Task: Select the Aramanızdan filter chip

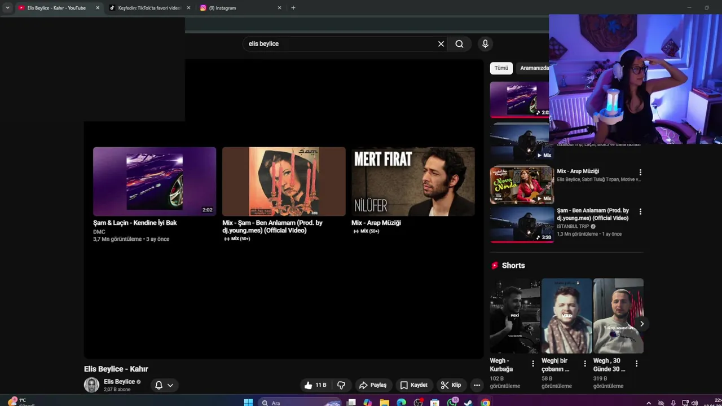Action: coord(533,68)
